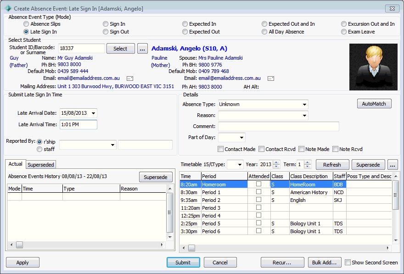Open the Recur... dialog
The image size is (404, 274).
point(282,263)
